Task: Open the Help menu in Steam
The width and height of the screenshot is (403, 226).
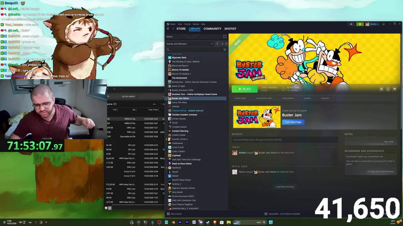Action: pos(203,24)
